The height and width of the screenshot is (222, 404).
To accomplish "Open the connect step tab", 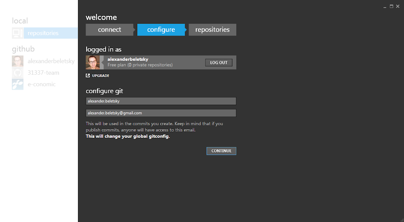I will (x=110, y=30).
